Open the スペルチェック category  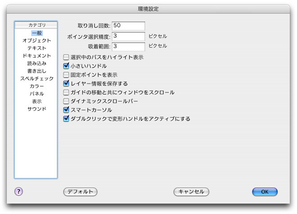point(37,79)
